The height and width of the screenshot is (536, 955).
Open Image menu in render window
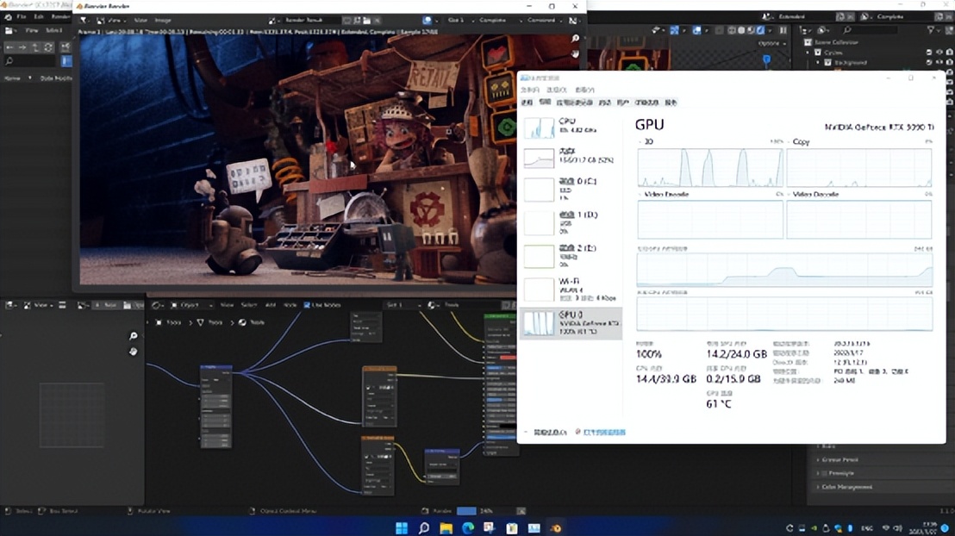[x=163, y=20]
